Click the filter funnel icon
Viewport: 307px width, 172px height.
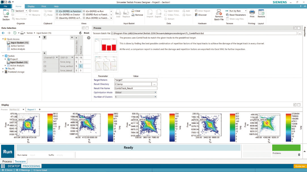point(45,37)
